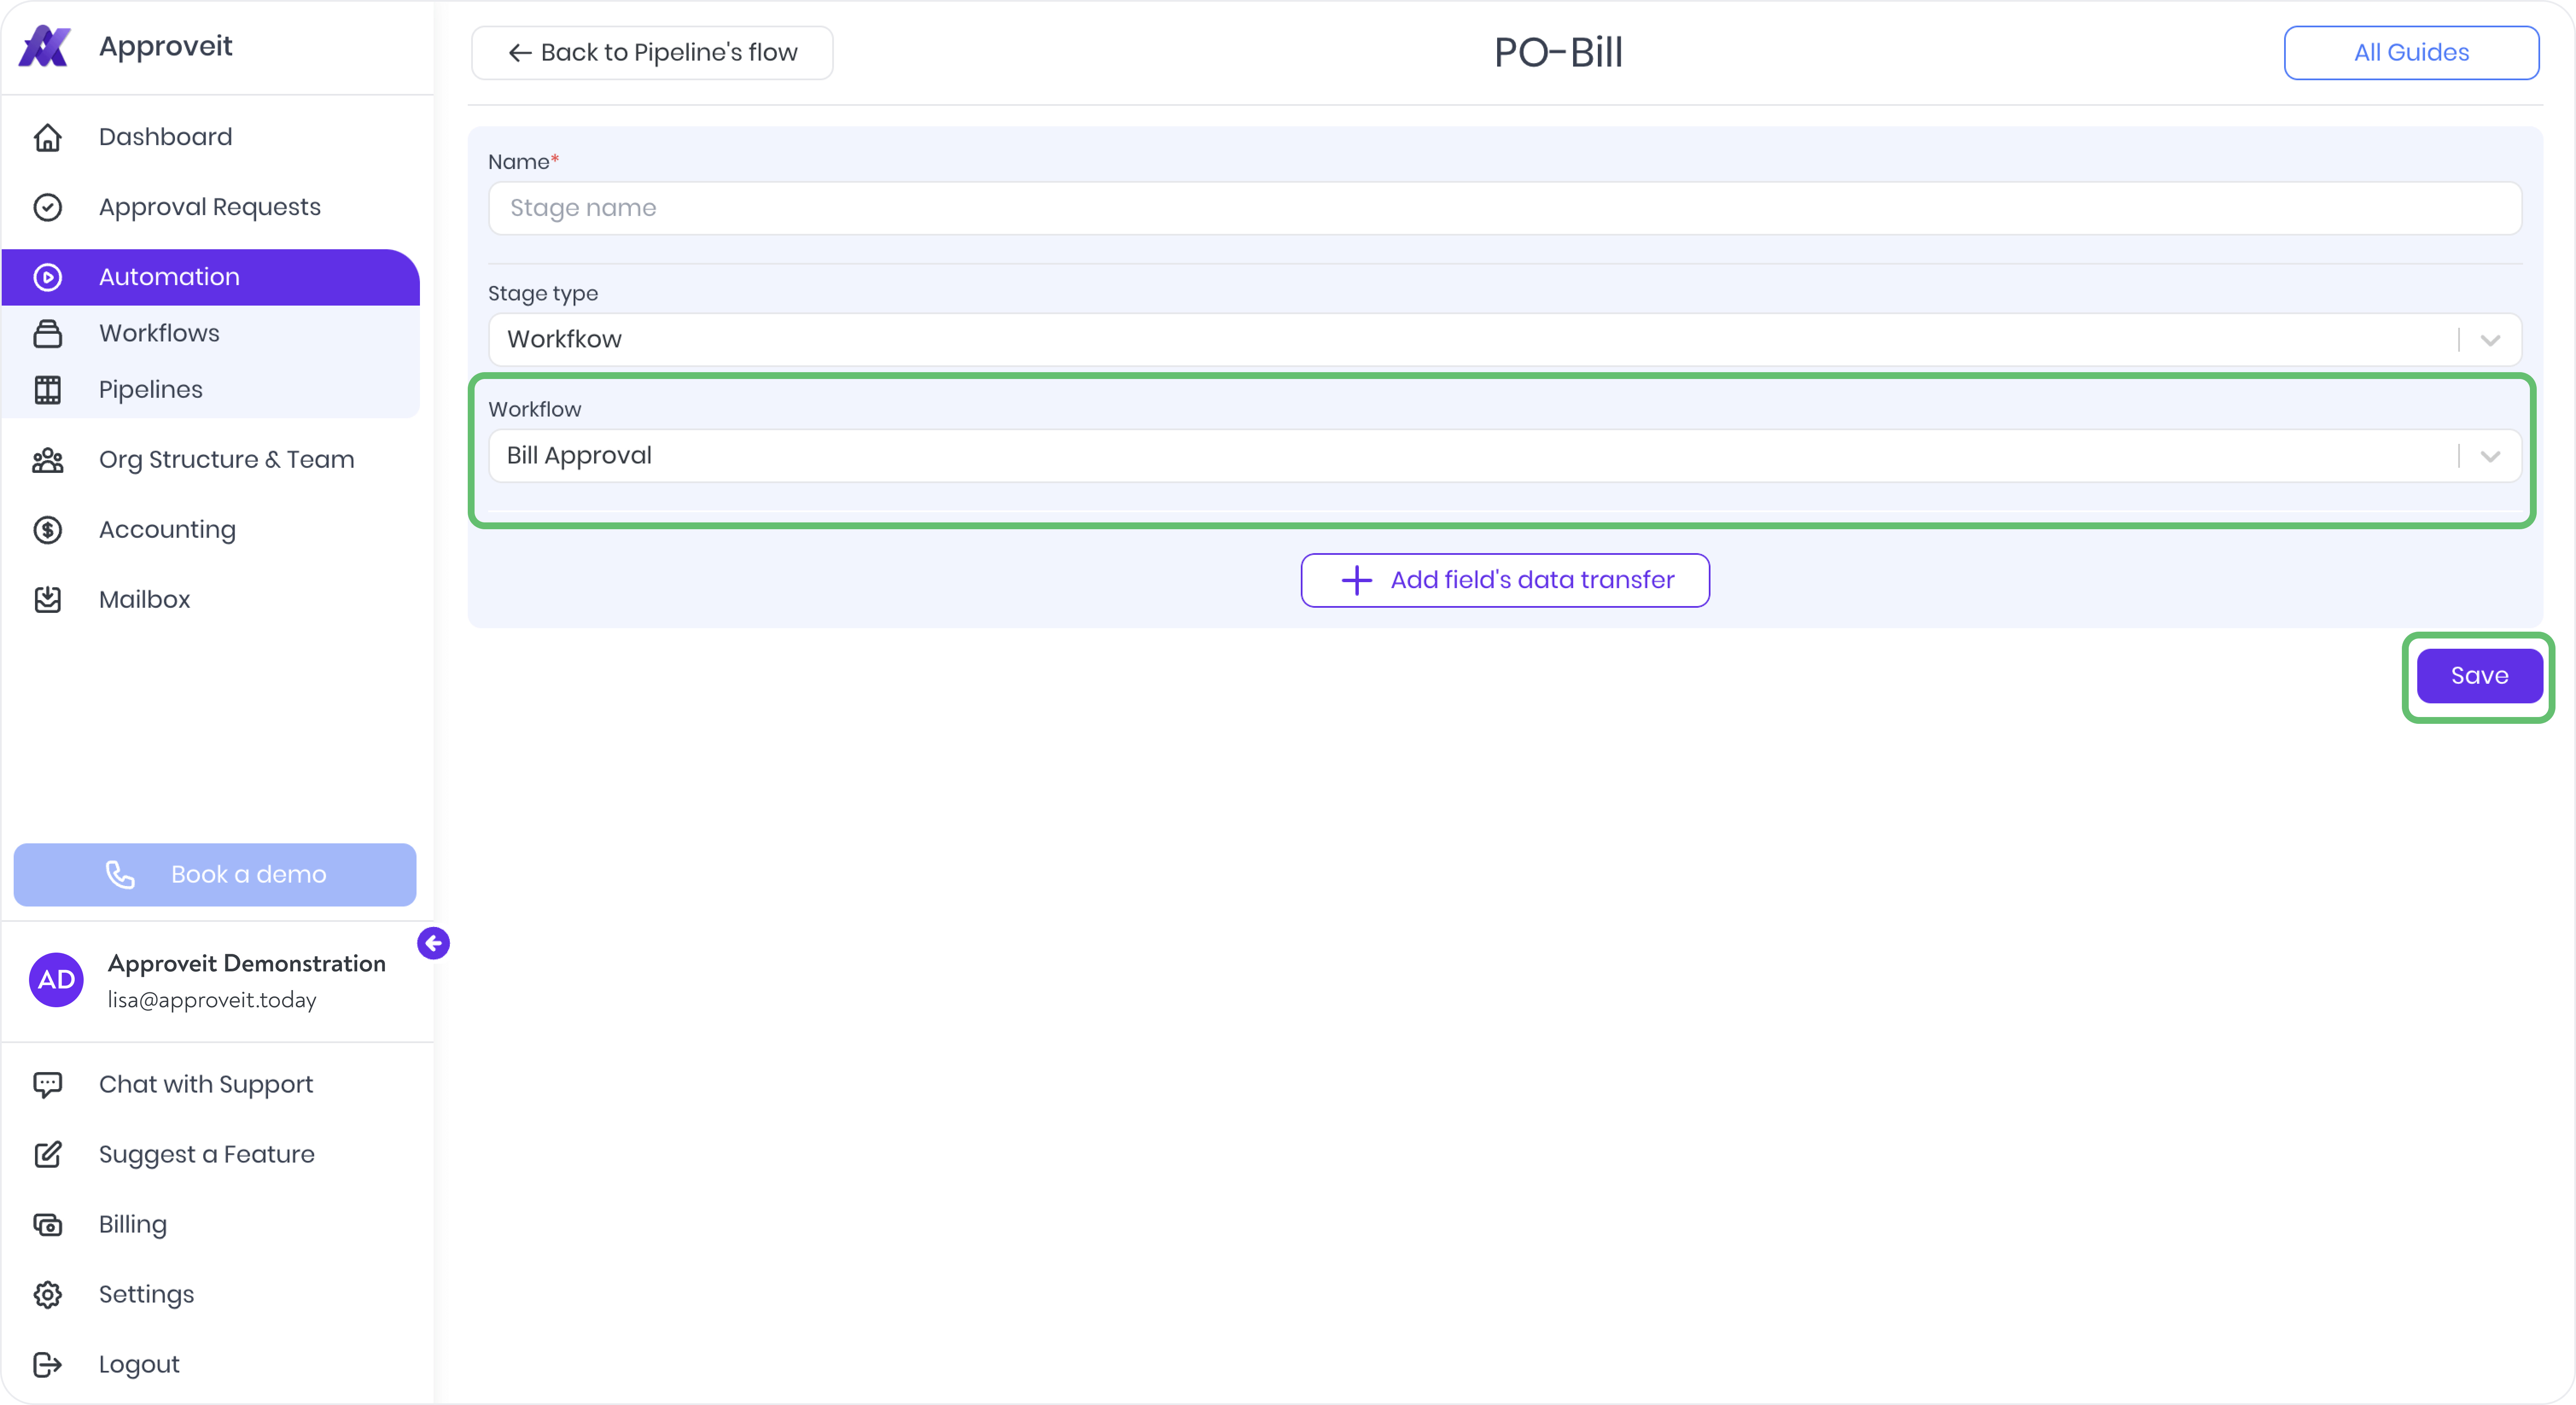Collapse sidebar with purple arrow icon
Image resolution: width=2576 pixels, height=1405 pixels.
(x=433, y=943)
